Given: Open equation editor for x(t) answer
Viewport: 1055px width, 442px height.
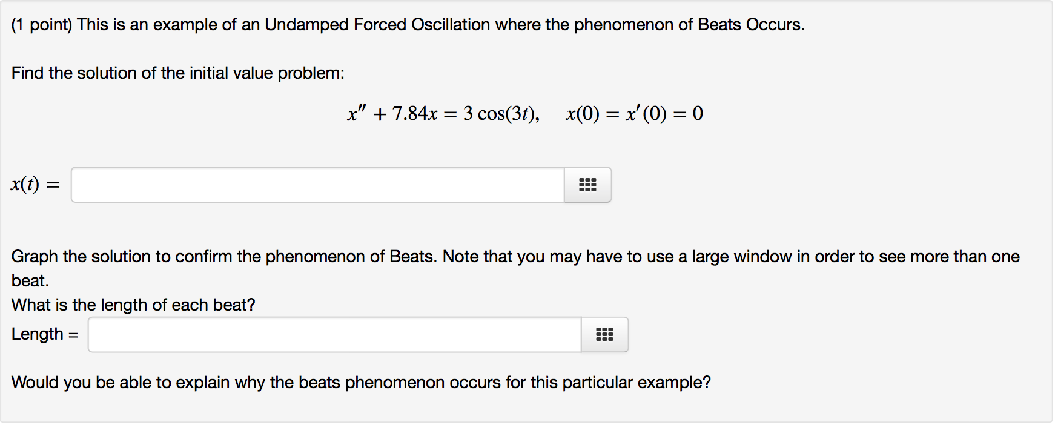Looking at the screenshot, I should coord(587,185).
